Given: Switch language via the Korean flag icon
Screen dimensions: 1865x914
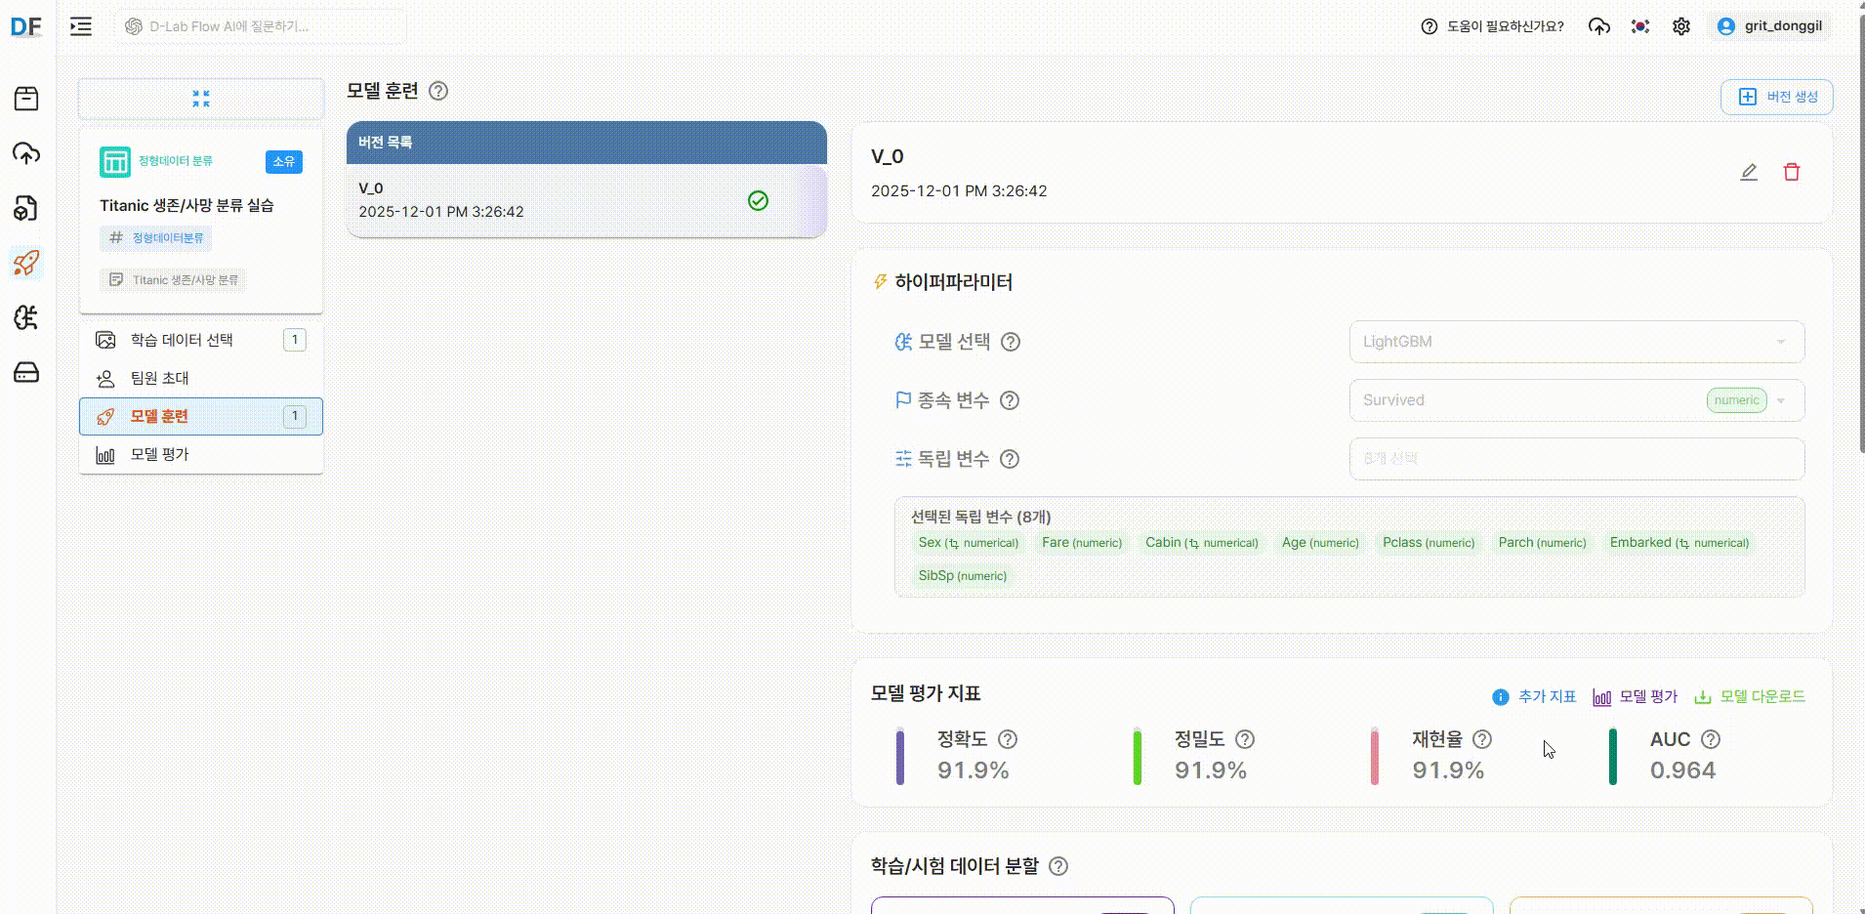Looking at the screenshot, I should tap(1640, 26).
